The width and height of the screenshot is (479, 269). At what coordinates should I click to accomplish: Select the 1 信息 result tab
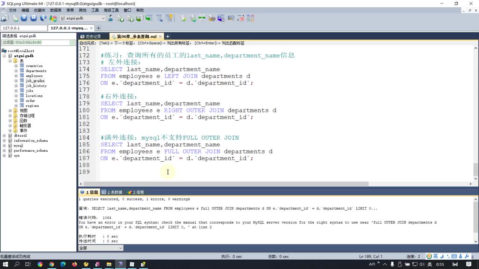click(89, 192)
